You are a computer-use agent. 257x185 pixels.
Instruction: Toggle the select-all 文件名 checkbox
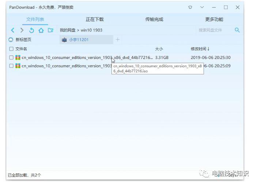coord(11,49)
